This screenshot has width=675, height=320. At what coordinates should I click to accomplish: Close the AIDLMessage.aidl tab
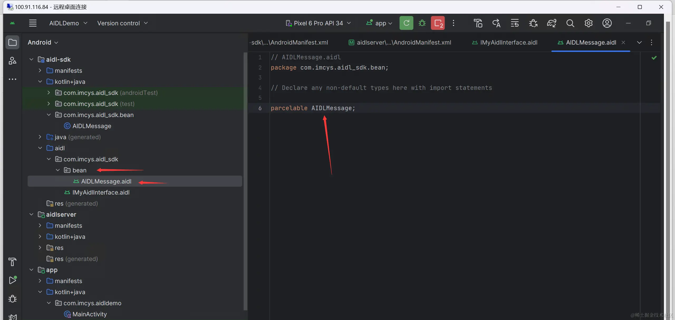[623, 42]
